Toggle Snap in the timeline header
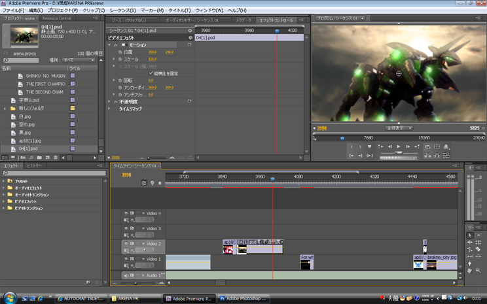This screenshot has width=487, height=304. coord(144,183)
